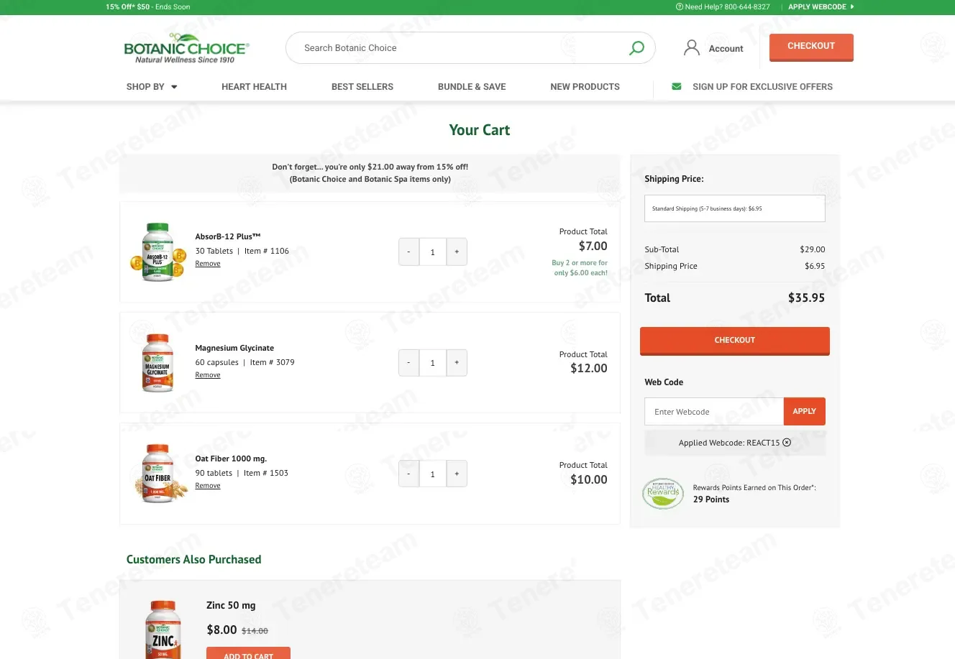Image resolution: width=955 pixels, height=659 pixels.
Task: Click the Apply Webcode arrow in top bar
Action: [852, 6]
